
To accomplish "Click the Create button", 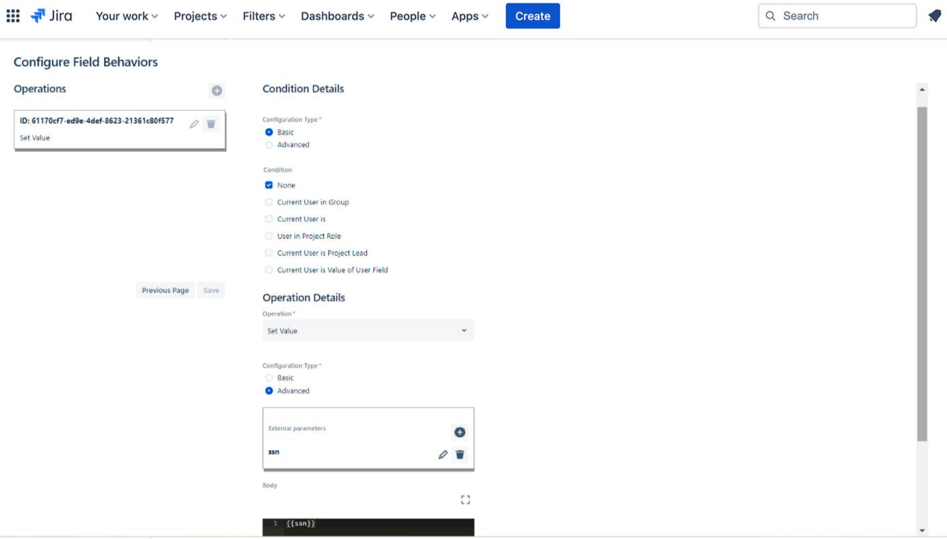I will [532, 16].
